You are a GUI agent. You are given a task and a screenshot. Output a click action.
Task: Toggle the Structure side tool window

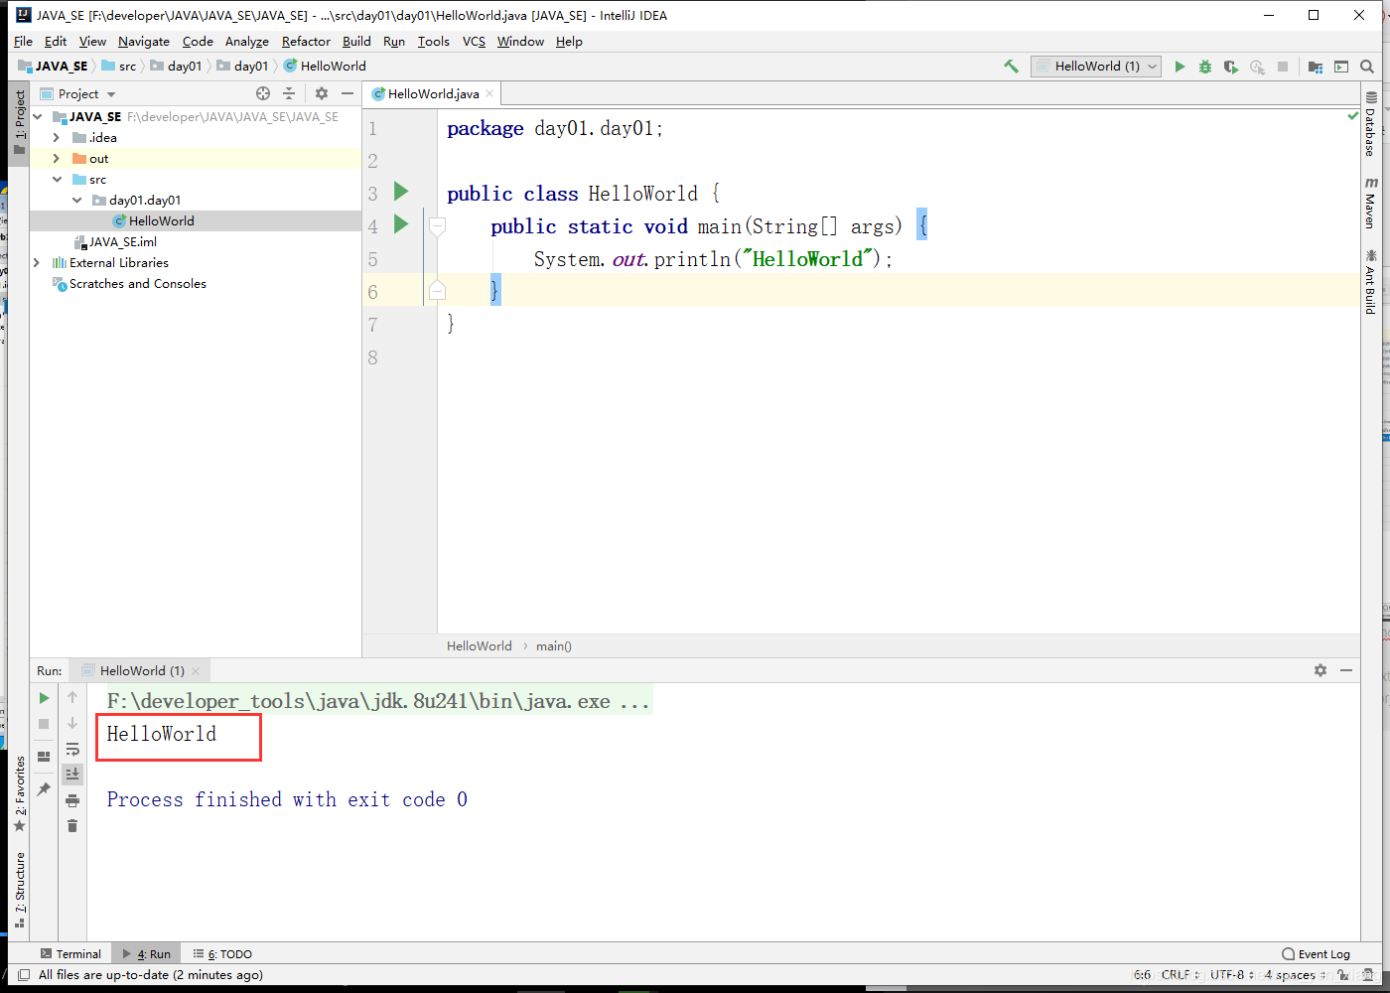[x=19, y=890]
